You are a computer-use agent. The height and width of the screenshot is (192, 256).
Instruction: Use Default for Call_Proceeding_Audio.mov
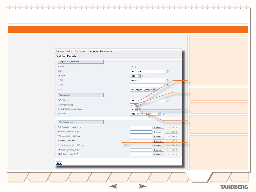tap(172, 127)
